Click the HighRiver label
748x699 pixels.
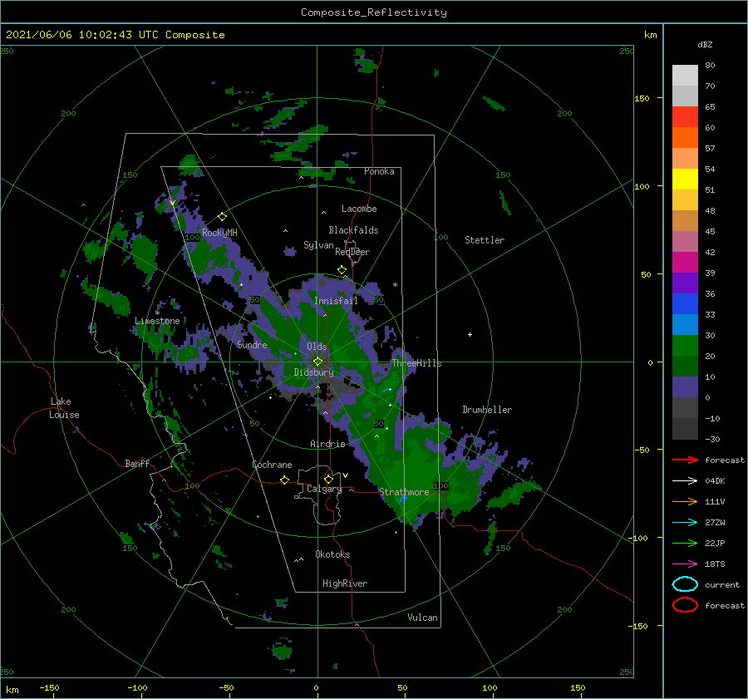(345, 583)
